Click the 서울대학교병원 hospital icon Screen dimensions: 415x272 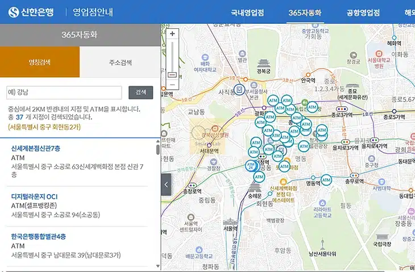pyautogui.click(x=379, y=53)
